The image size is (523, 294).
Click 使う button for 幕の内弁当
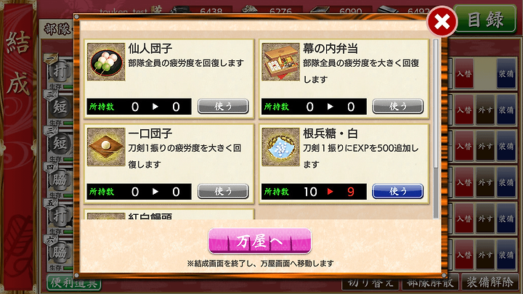(397, 106)
